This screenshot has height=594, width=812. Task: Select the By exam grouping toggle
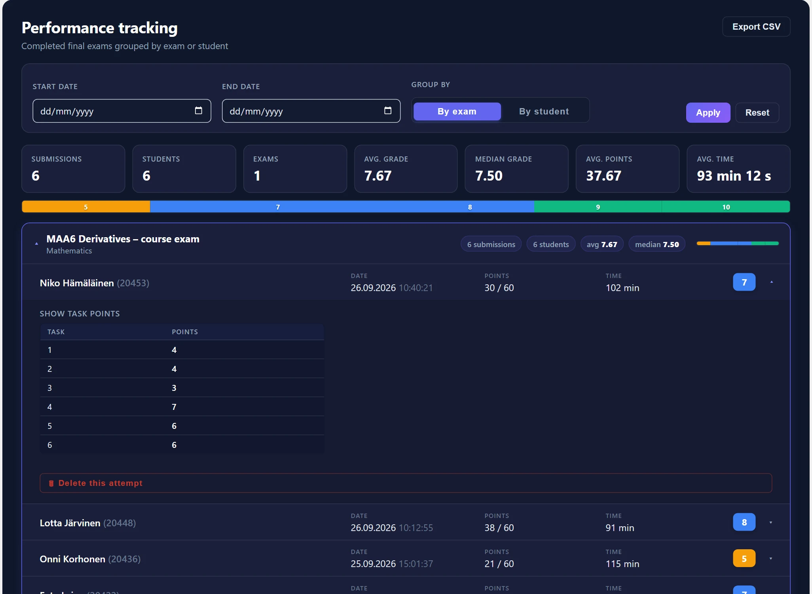(457, 111)
